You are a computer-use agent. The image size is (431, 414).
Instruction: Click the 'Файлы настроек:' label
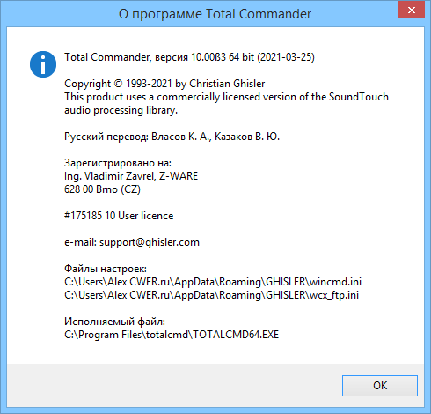point(106,269)
